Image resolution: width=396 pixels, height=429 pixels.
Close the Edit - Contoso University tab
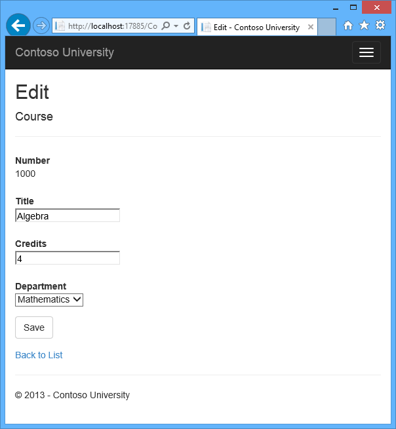pos(309,27)
